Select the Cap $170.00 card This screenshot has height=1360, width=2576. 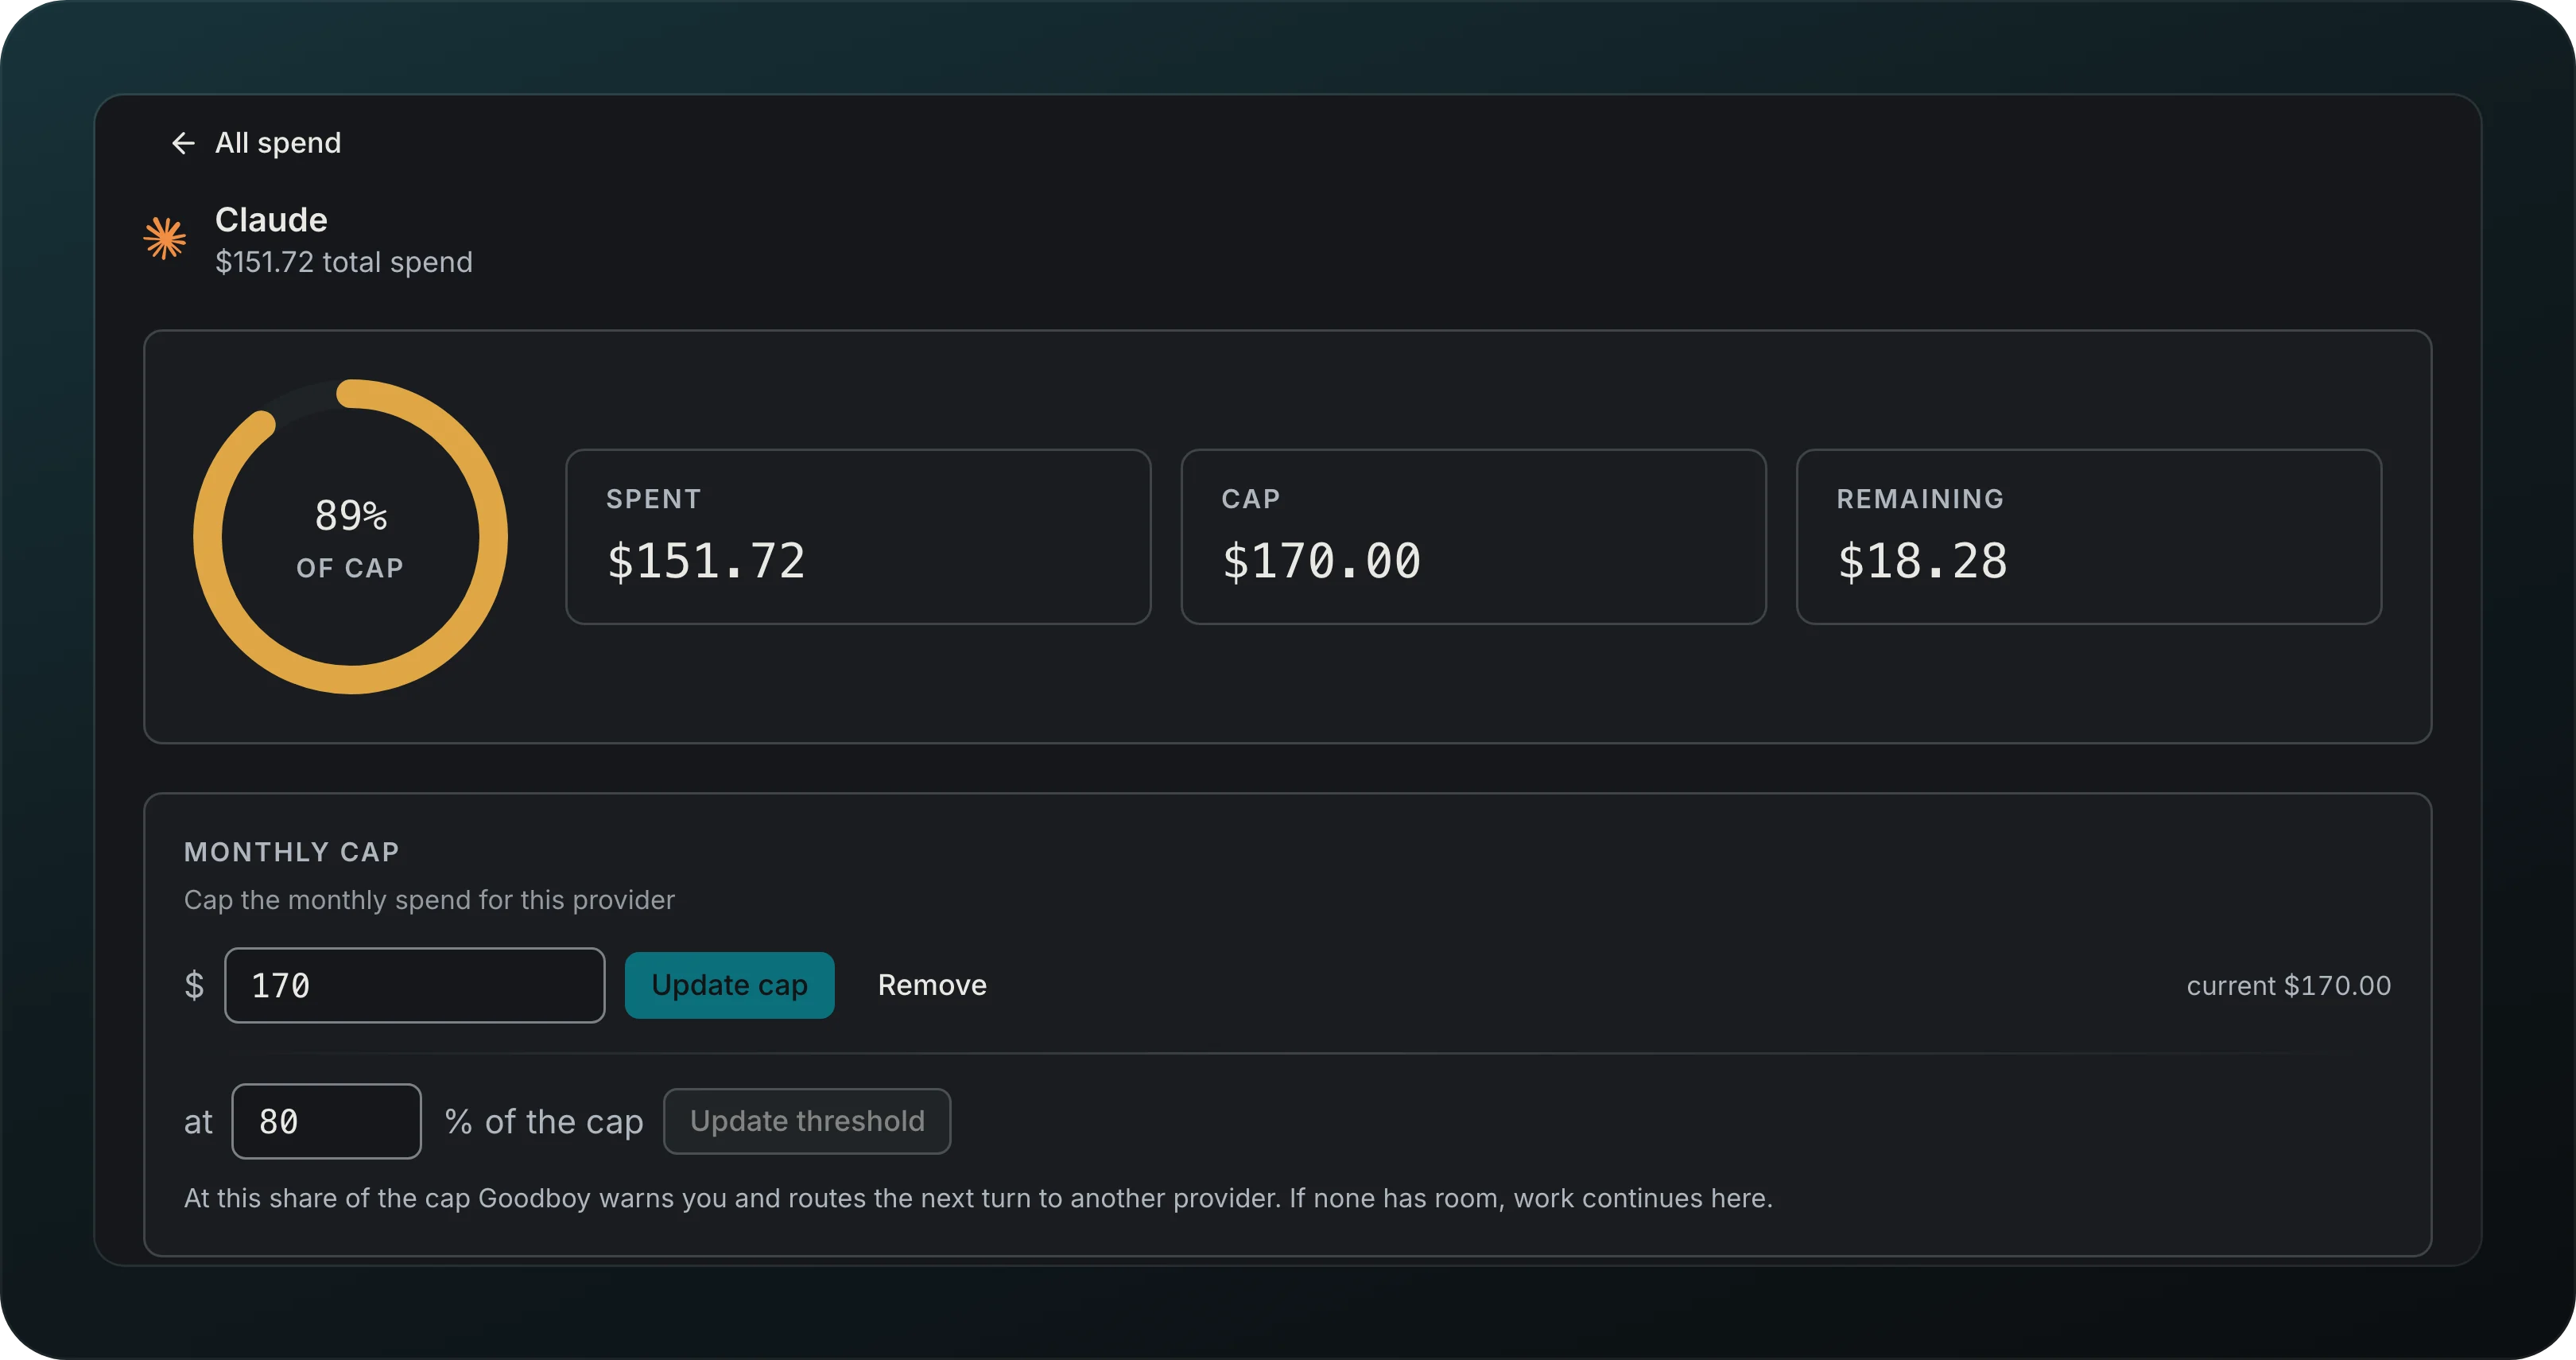coord(1473,537)
